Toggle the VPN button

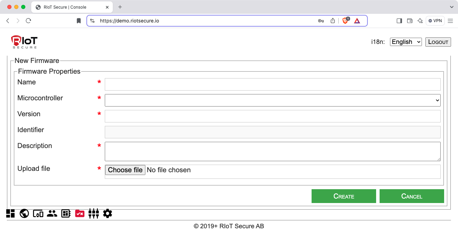[435, 21]
